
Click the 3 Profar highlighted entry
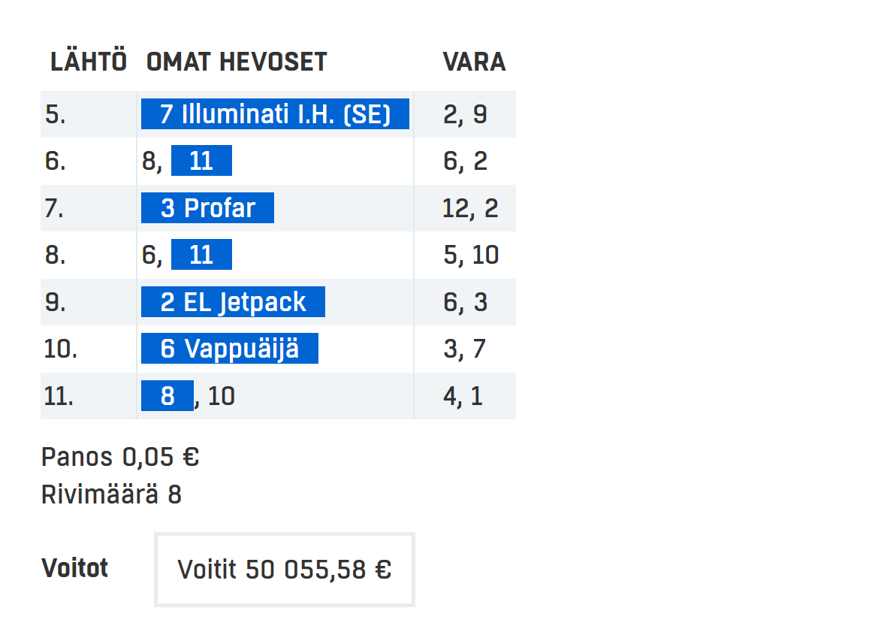coord(207,207)
